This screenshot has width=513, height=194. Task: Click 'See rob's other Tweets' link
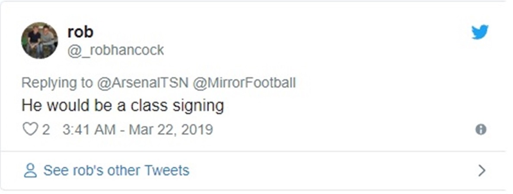(116, 170)
